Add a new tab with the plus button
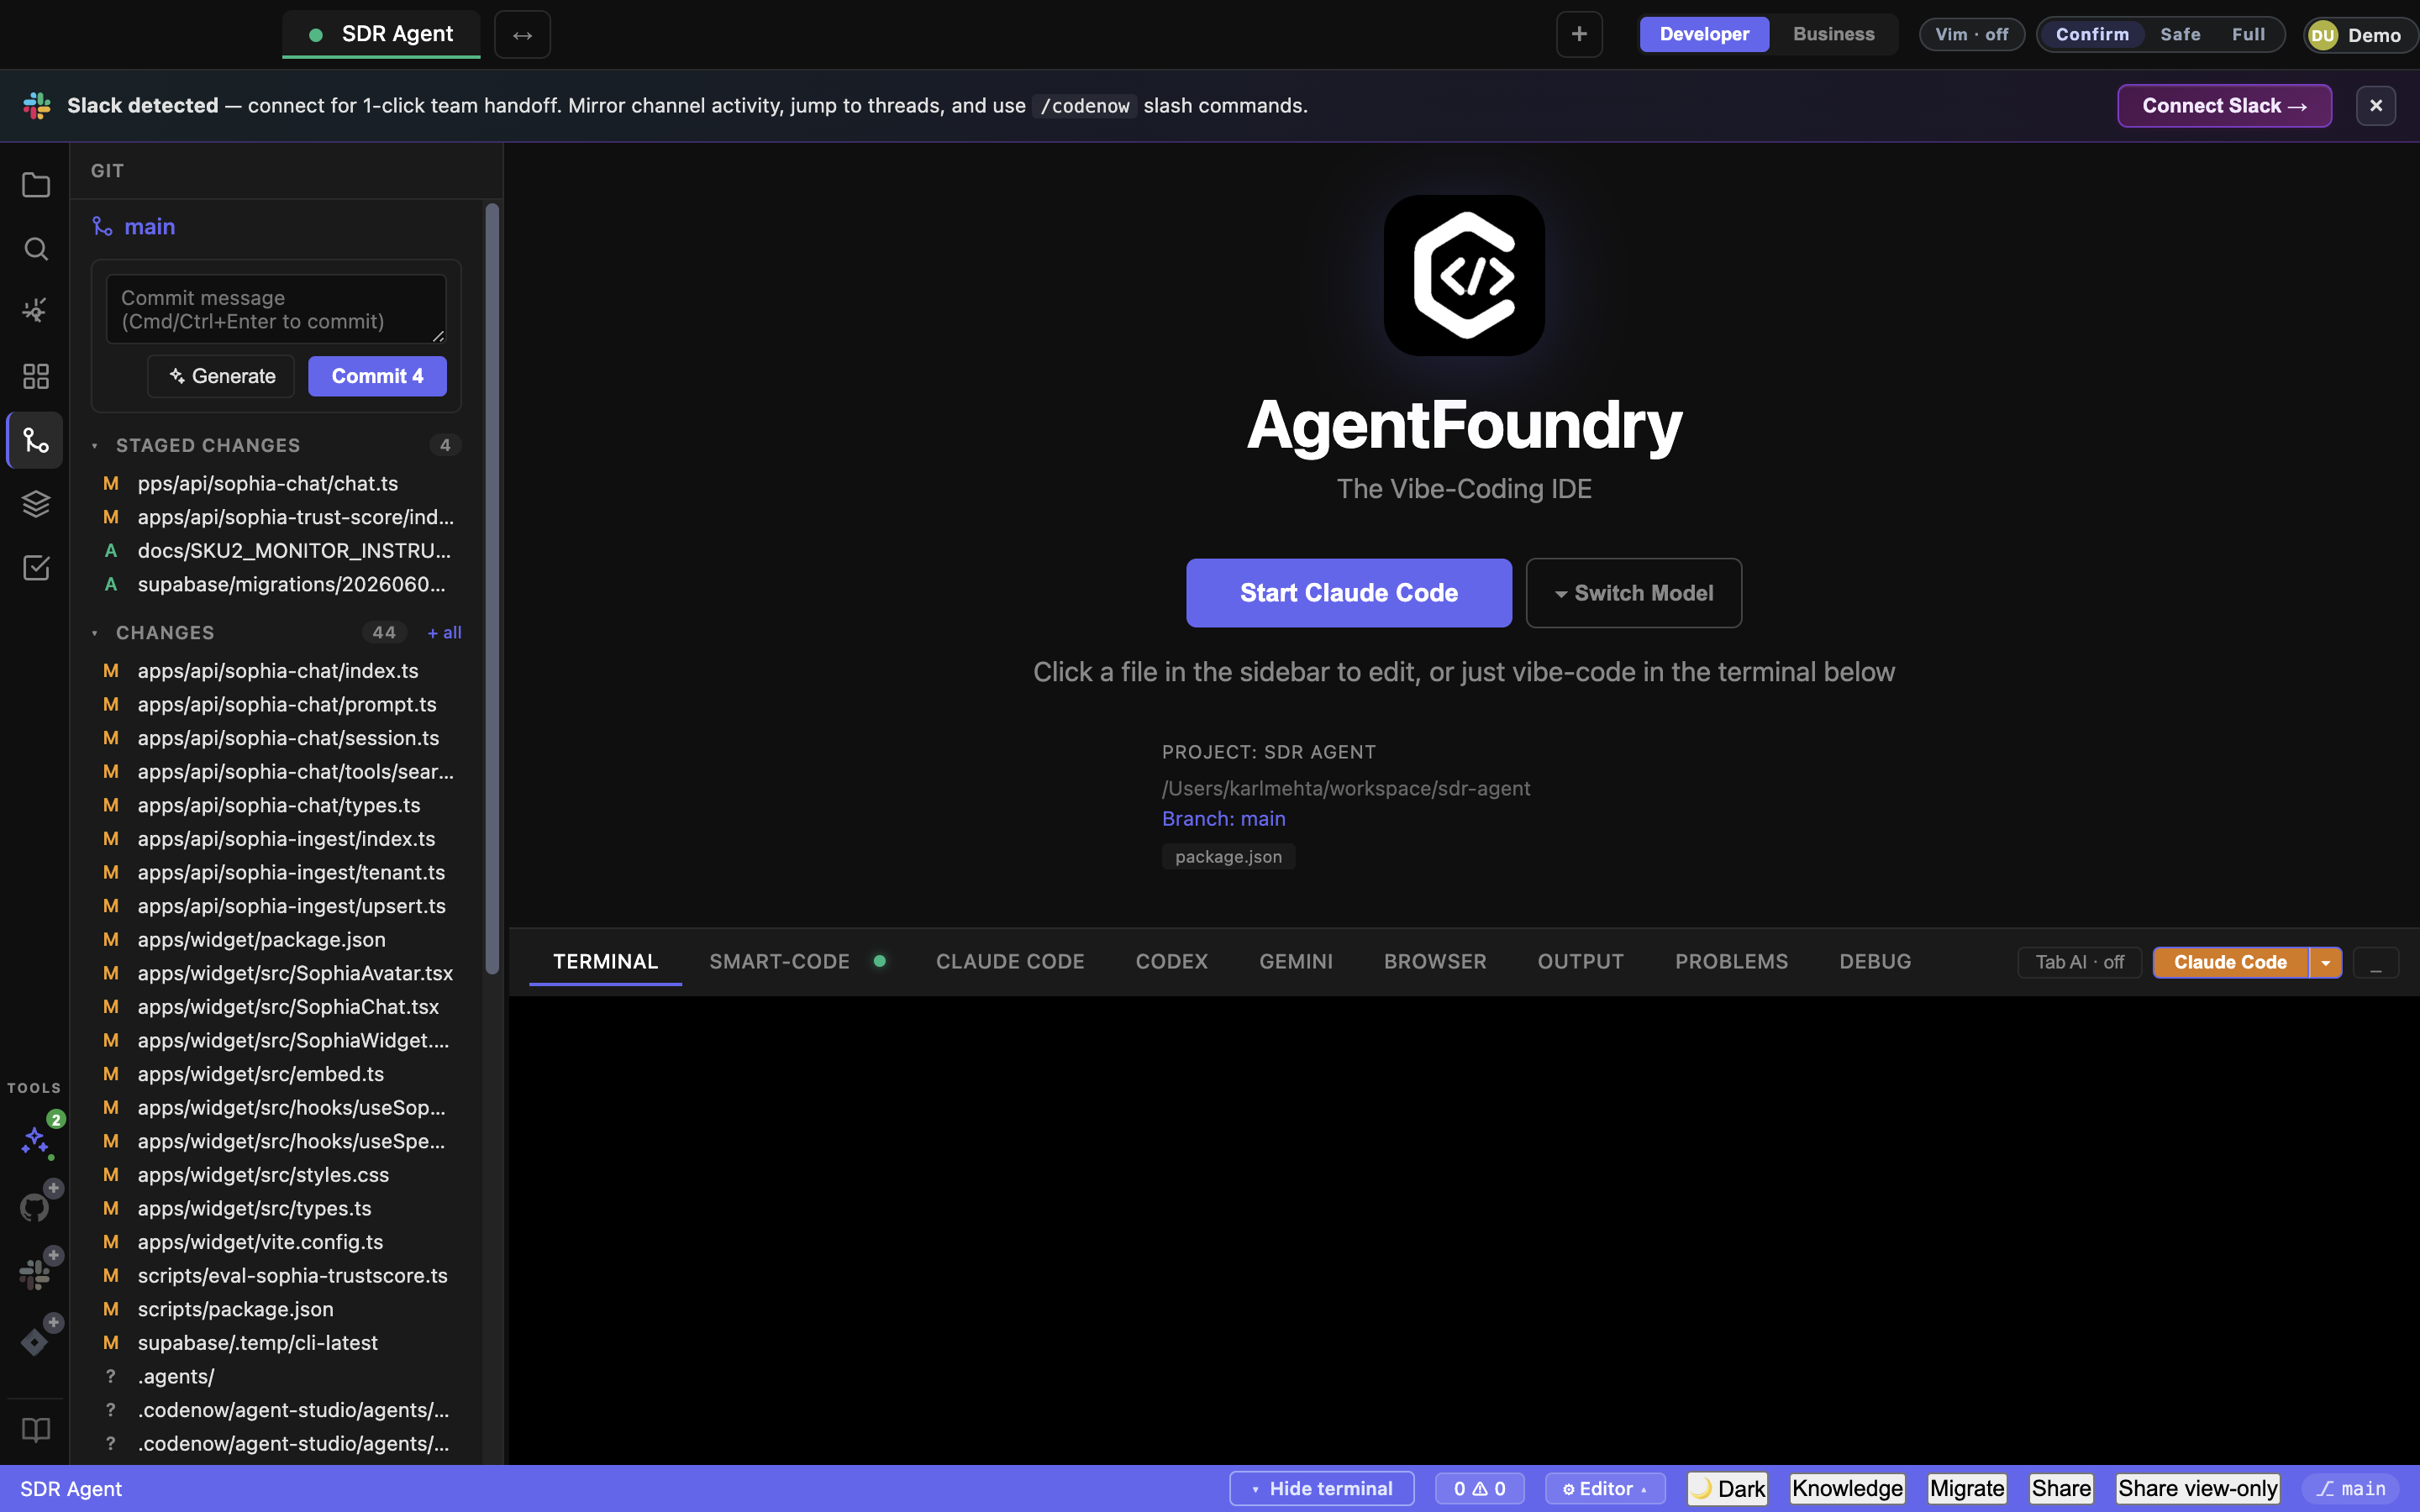The height and width of the screenshot is (1512, 2420). (x=1579, y=34)
